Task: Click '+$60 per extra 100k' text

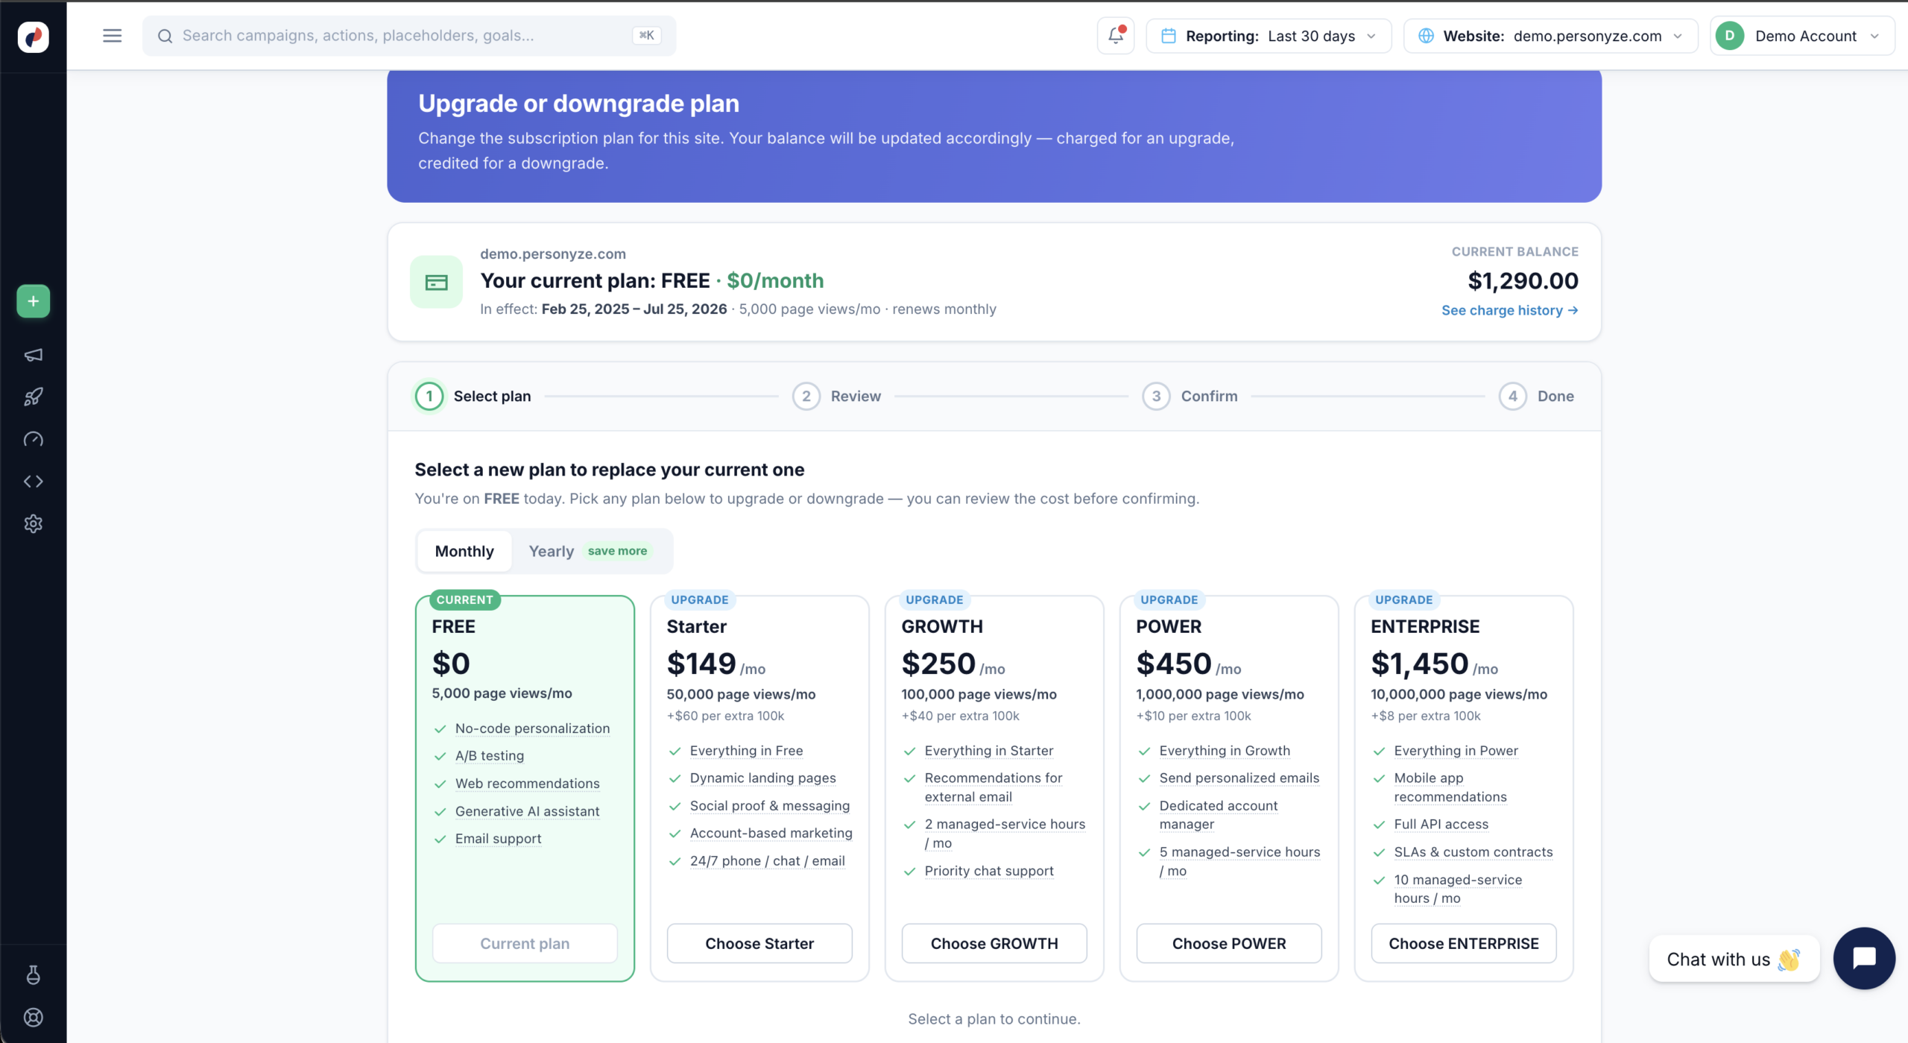Action: click(x=725, y=716)
